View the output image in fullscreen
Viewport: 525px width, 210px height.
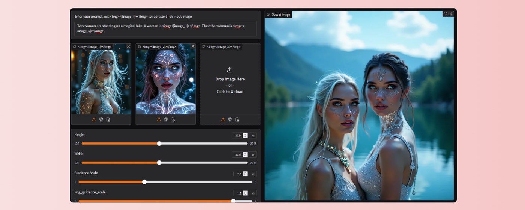pos(445,14)
